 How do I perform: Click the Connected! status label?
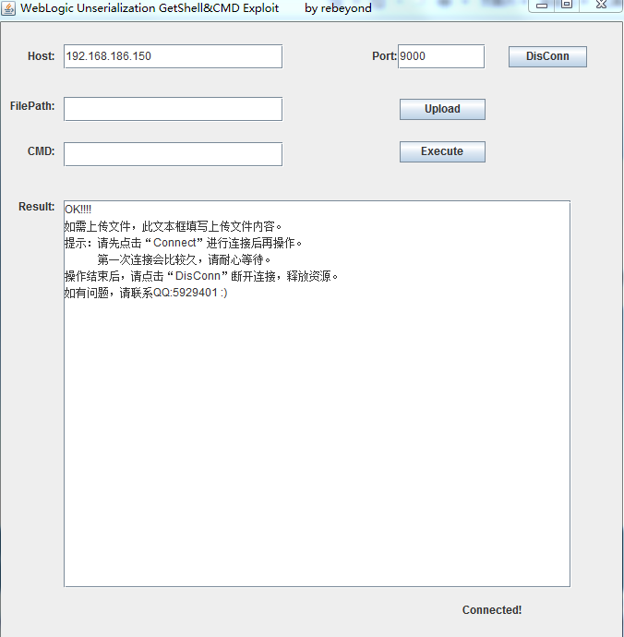[x=492, y=610]
